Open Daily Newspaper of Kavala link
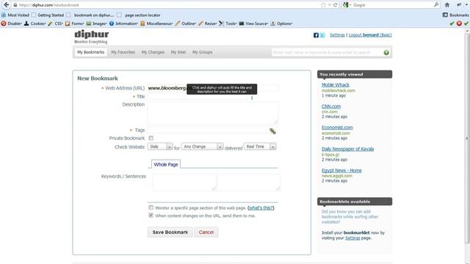The height and width of the screenshot is (264, 470). [347, 149]
